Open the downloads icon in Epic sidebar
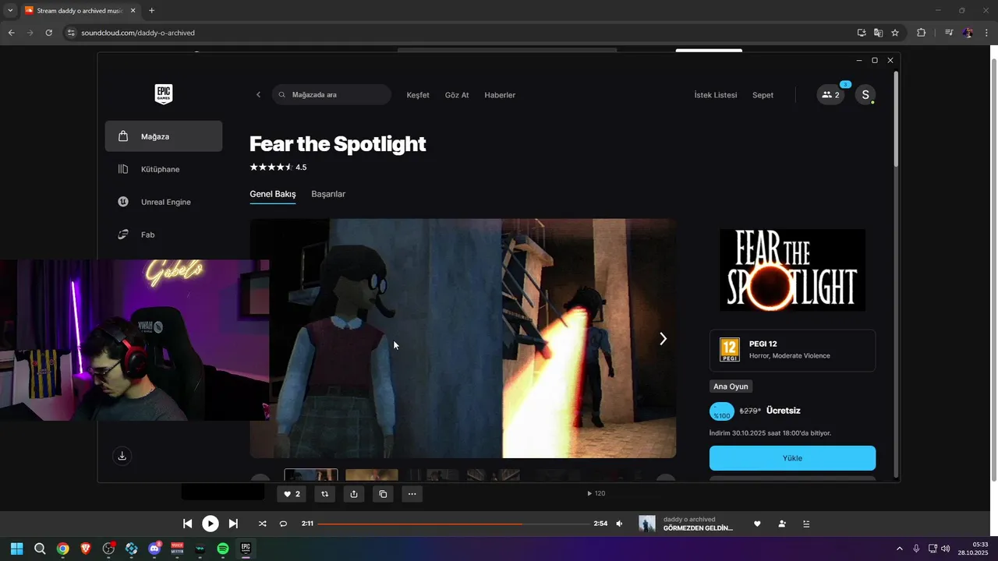The height and width of the screenshot is (561, 998). [x=122, y=456]
